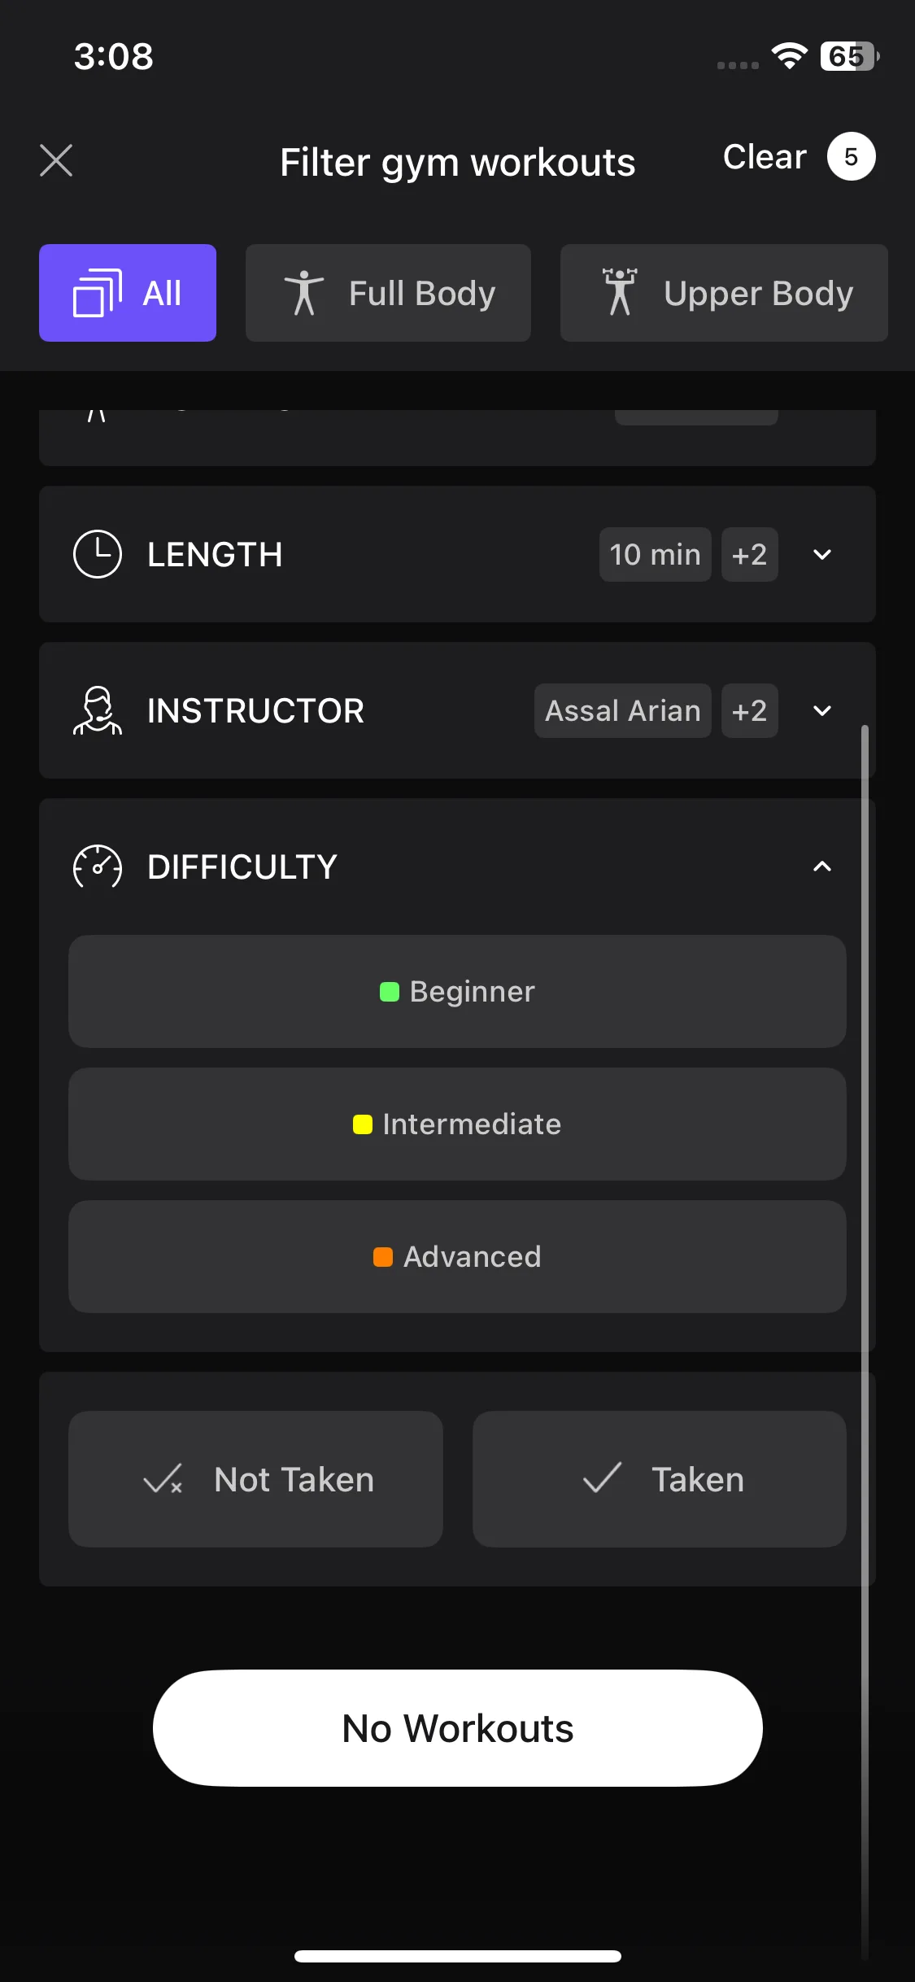915x1982 pixels.
Task: Close the filter gym workouts screen
Action: [56, 160]
